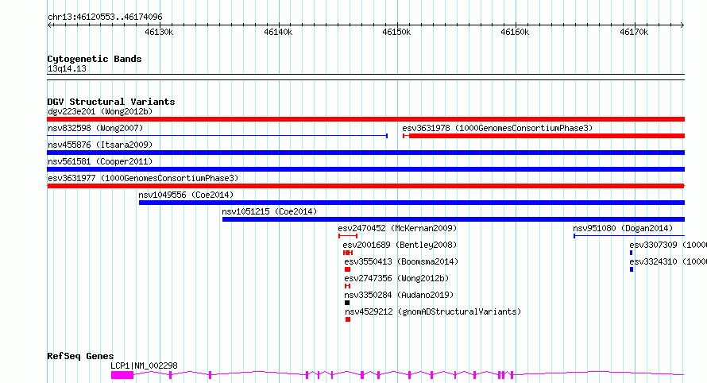This screenshot has height=383, width=707.
Task: Select the red dgv223e201 variant bar
Action: [365, 119]
